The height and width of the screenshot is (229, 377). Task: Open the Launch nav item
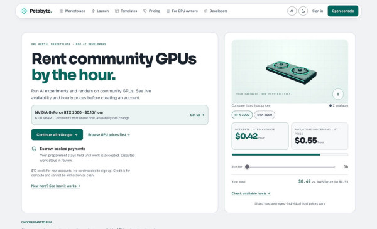100,11
